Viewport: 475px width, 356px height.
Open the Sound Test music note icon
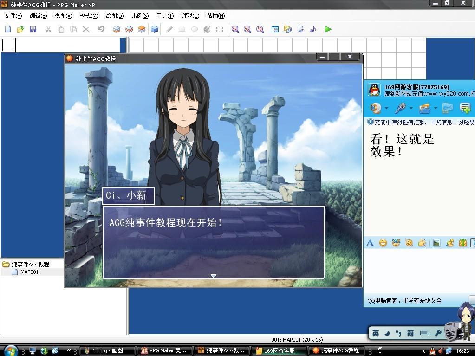[x=313, y=29]
